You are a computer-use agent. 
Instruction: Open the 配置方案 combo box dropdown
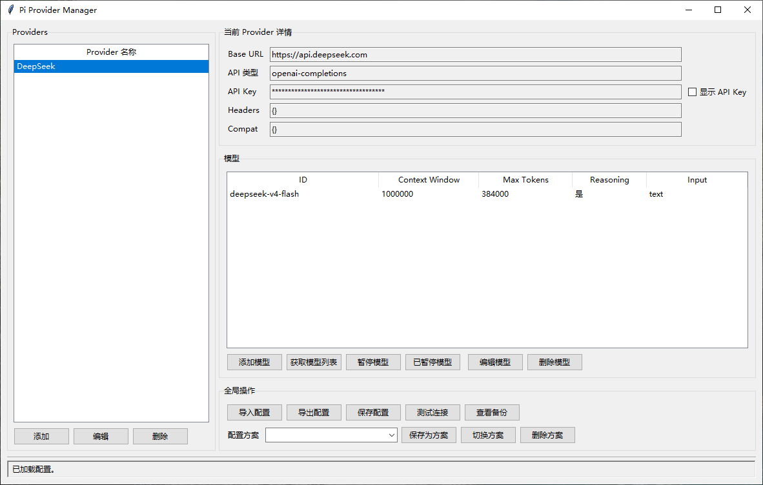[391, 435]
